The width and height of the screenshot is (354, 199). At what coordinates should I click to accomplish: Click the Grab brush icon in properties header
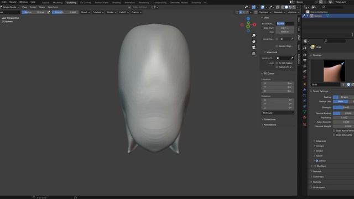pos(313,47)
